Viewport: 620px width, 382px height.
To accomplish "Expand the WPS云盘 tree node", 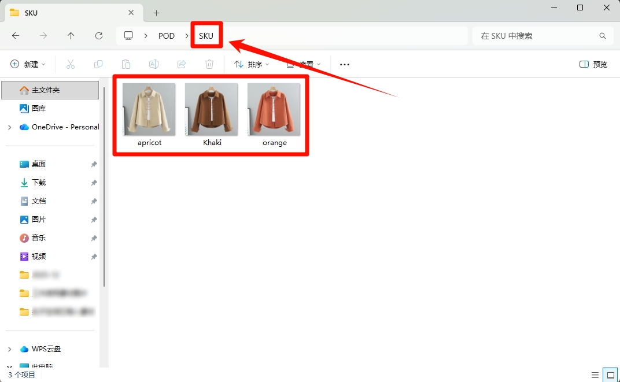I will pyautogui.click(x=9, y=349).
